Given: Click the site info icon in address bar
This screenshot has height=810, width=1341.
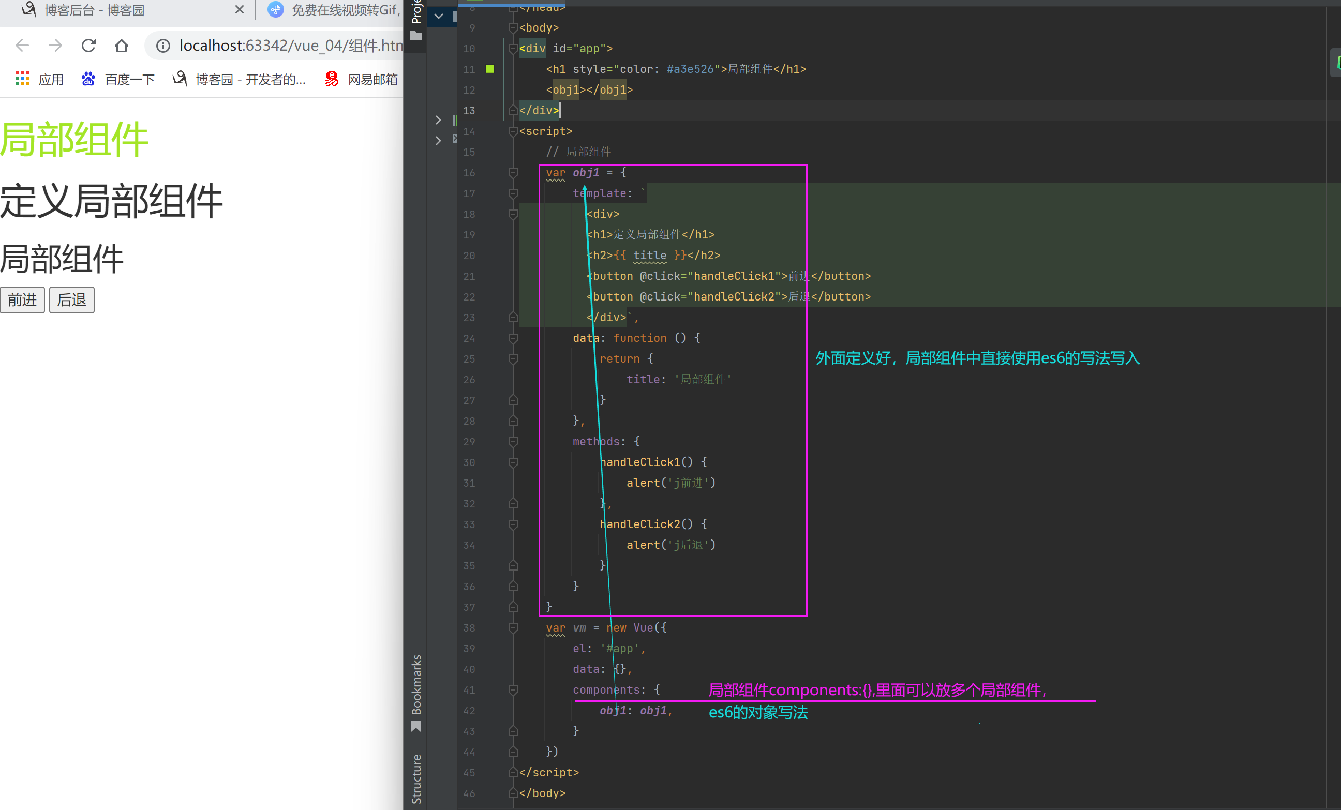Looking at the screenshot, I should click(x=163, y=46).
